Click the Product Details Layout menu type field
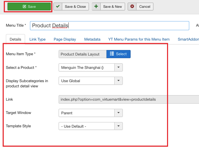This screenshot has height=151, width=199. [x=82, y=54]
